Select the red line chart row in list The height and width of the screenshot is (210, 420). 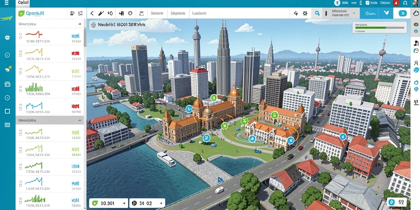(50, 37)
